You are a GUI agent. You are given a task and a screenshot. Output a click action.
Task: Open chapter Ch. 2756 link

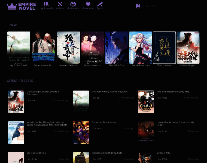[162, 159]
